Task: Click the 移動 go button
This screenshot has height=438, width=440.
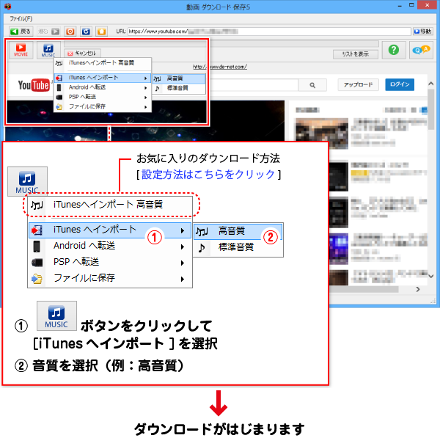Action: (423, 31)
